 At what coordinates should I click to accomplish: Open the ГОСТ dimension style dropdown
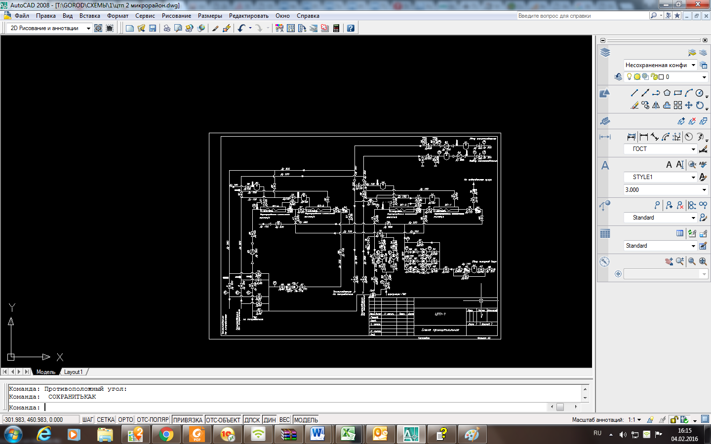pos(660,149)
